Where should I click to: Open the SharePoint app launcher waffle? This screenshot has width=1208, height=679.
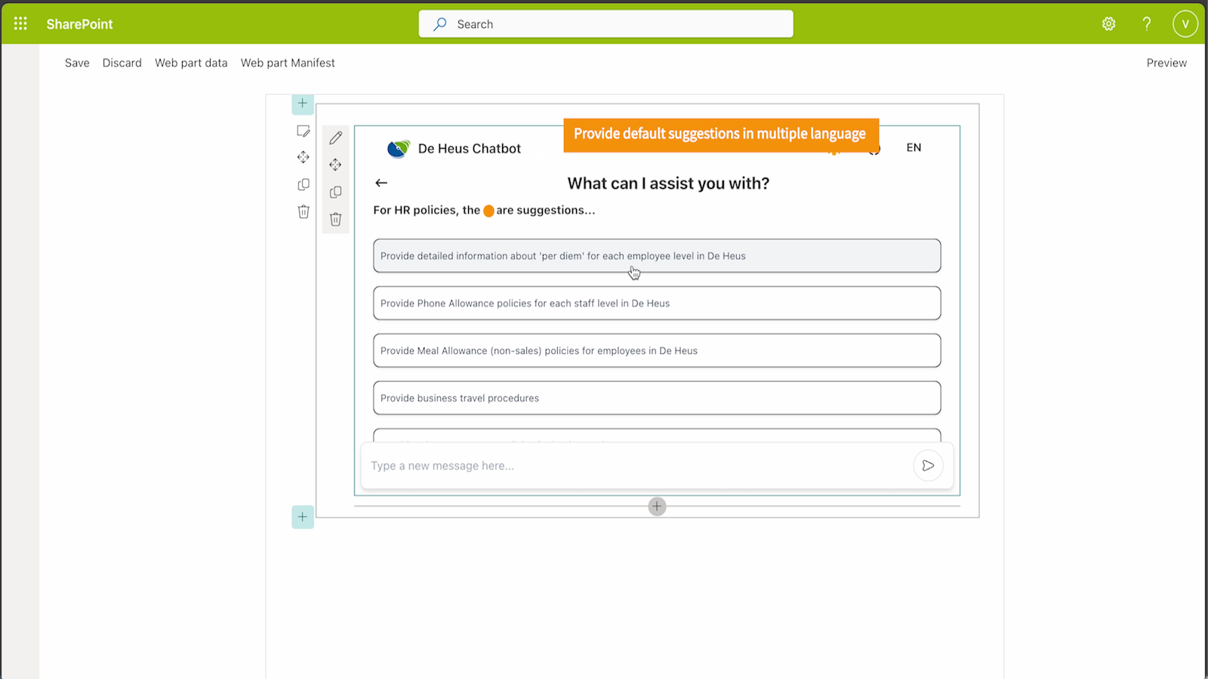point(20,23)
